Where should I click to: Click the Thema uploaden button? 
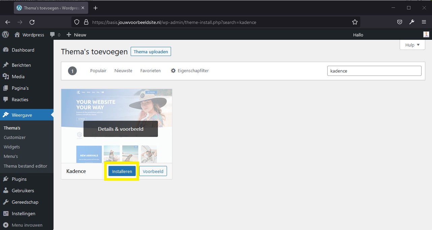click(x=151, y=51)
